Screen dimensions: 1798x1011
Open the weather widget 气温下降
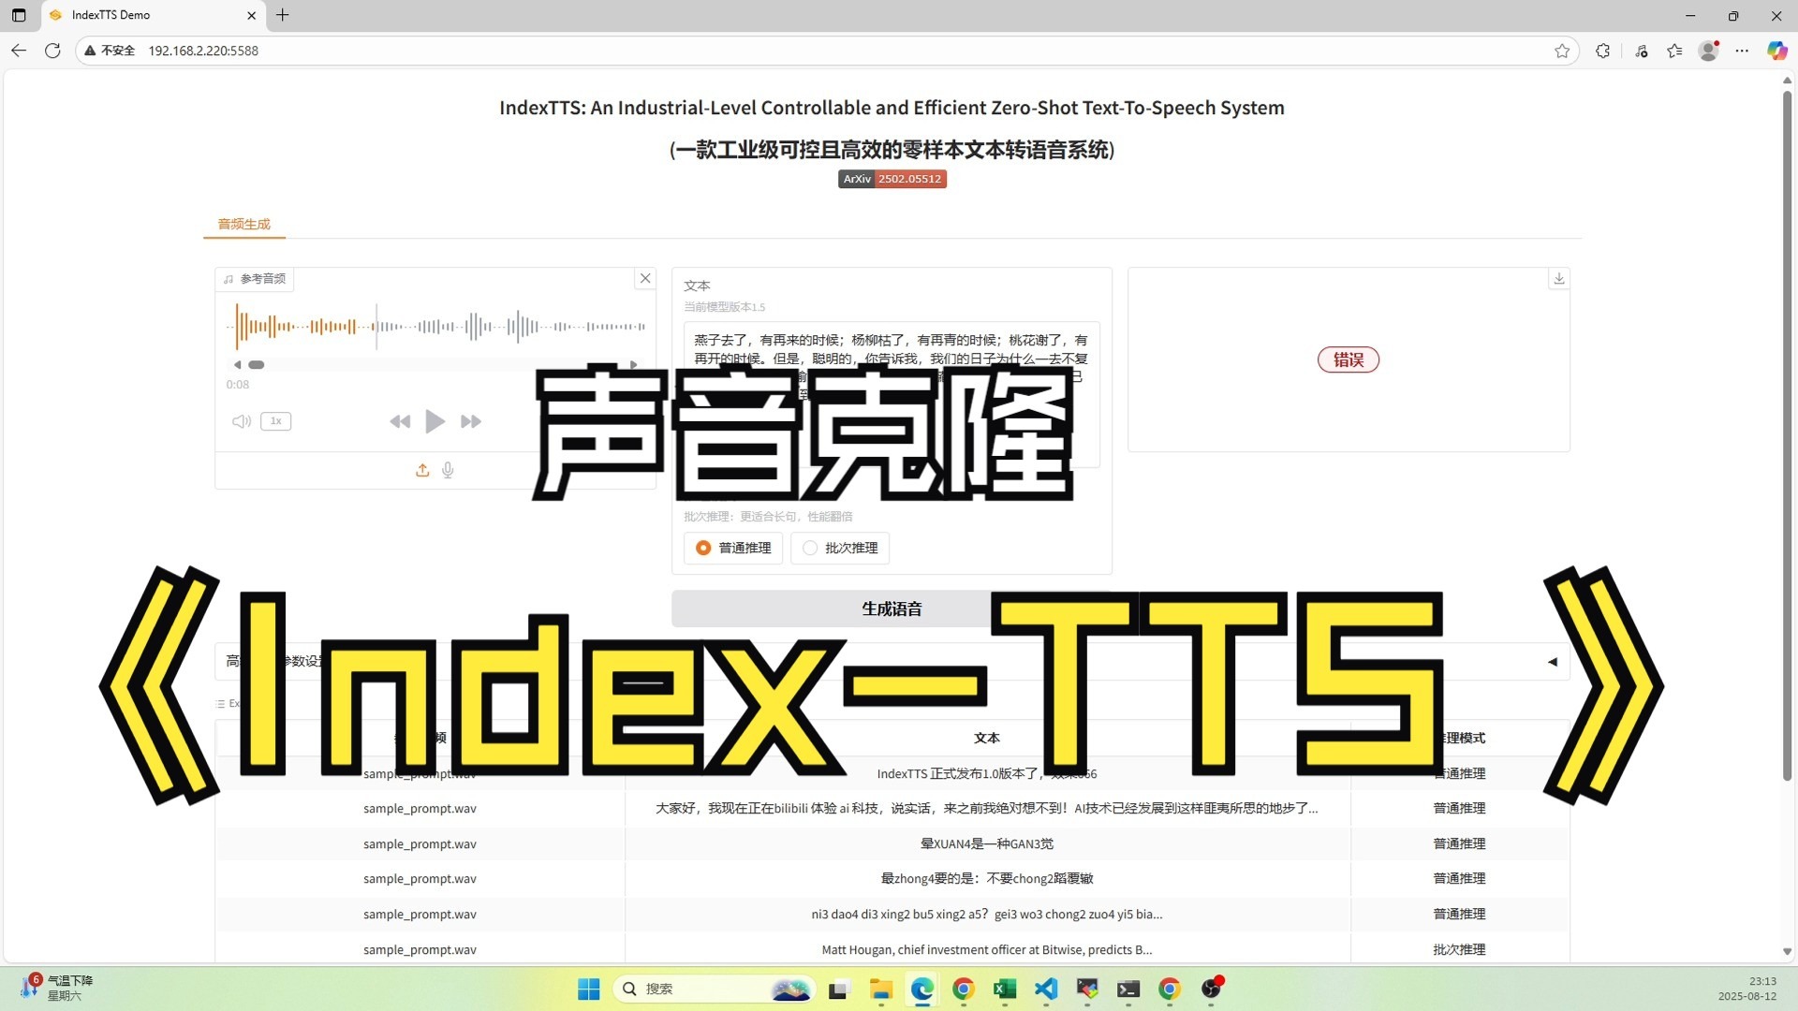(58, 988)
